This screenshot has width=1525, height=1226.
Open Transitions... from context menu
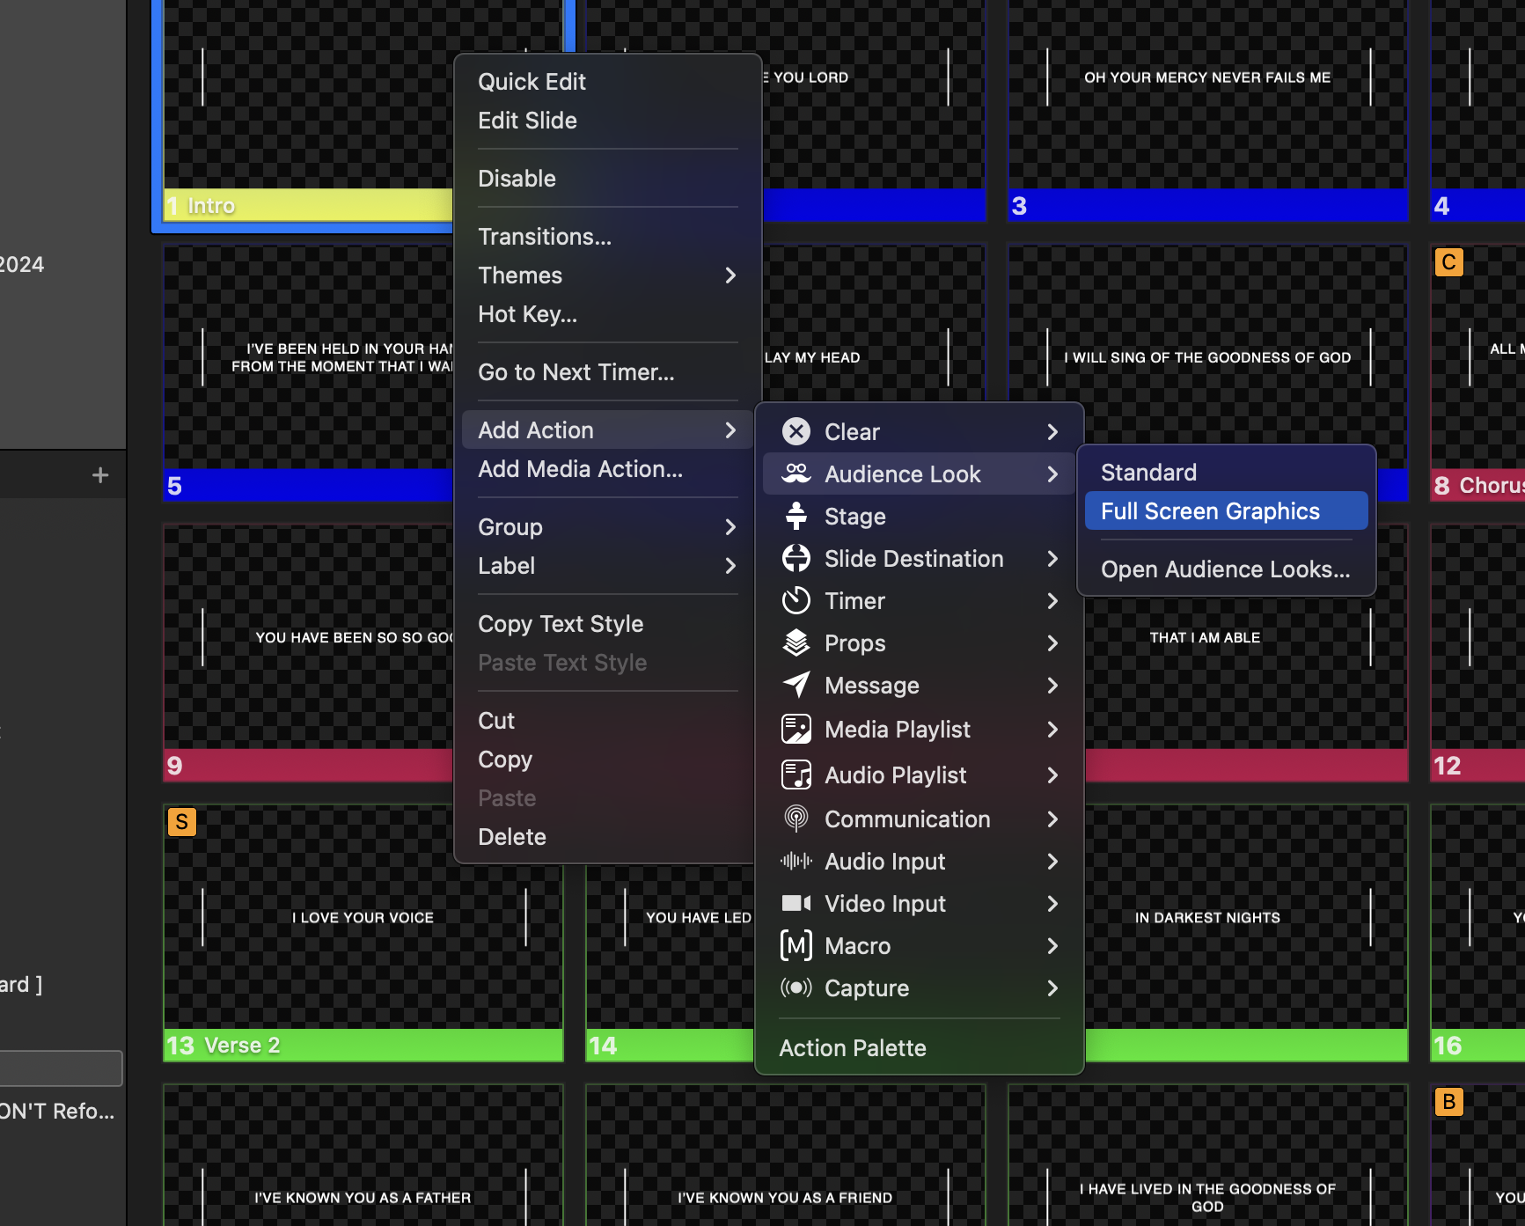[607, 237]
